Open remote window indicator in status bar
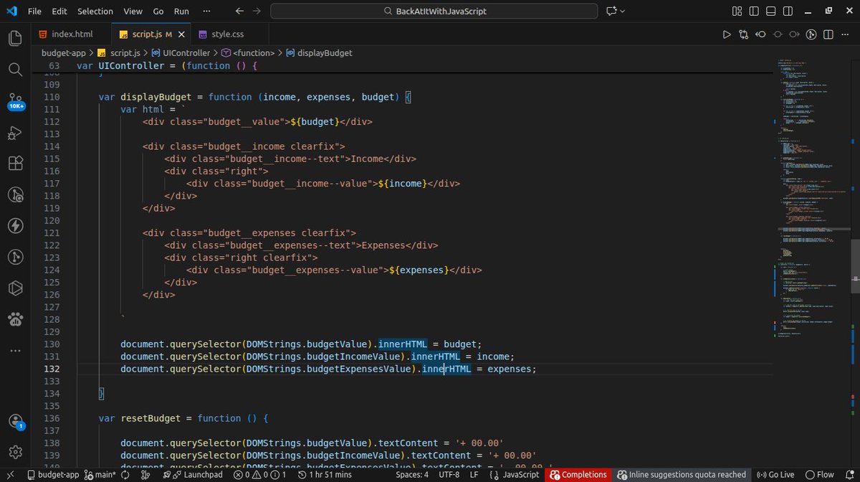This screenshot has width=860, height=482. [x=11, y=475]
